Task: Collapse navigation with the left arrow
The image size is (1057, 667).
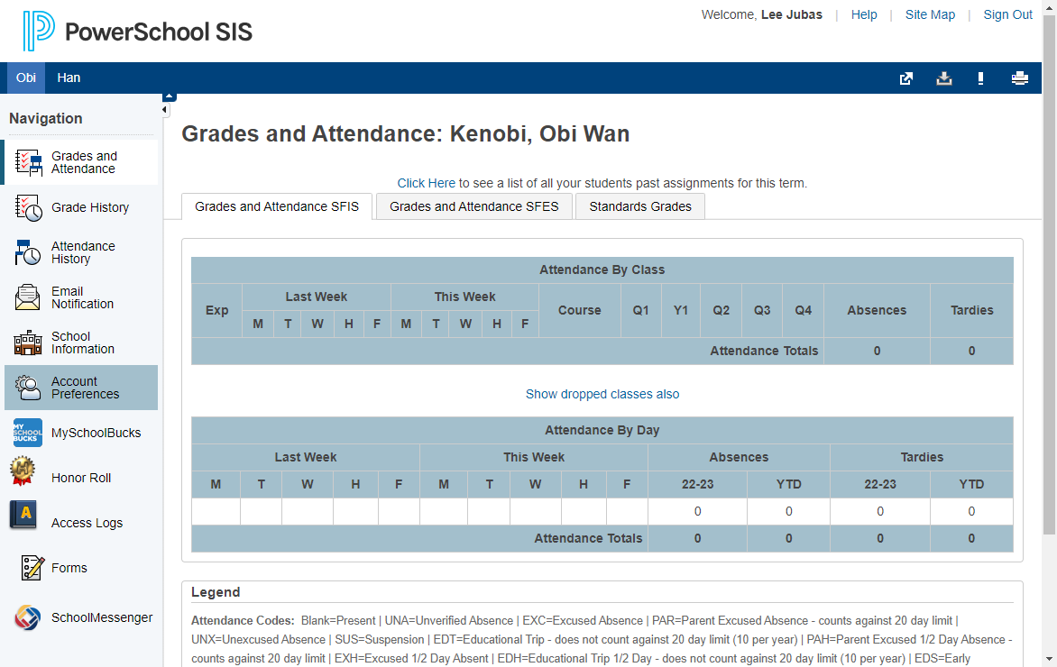Action: (165, 109)
